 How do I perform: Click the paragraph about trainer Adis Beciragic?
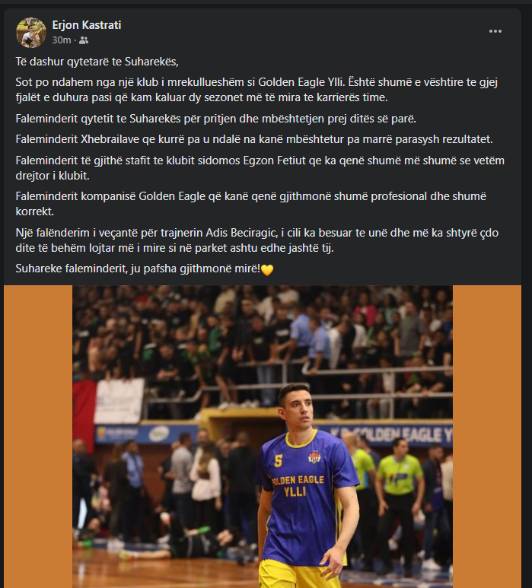pyautogui.click(x=257, y=240)
